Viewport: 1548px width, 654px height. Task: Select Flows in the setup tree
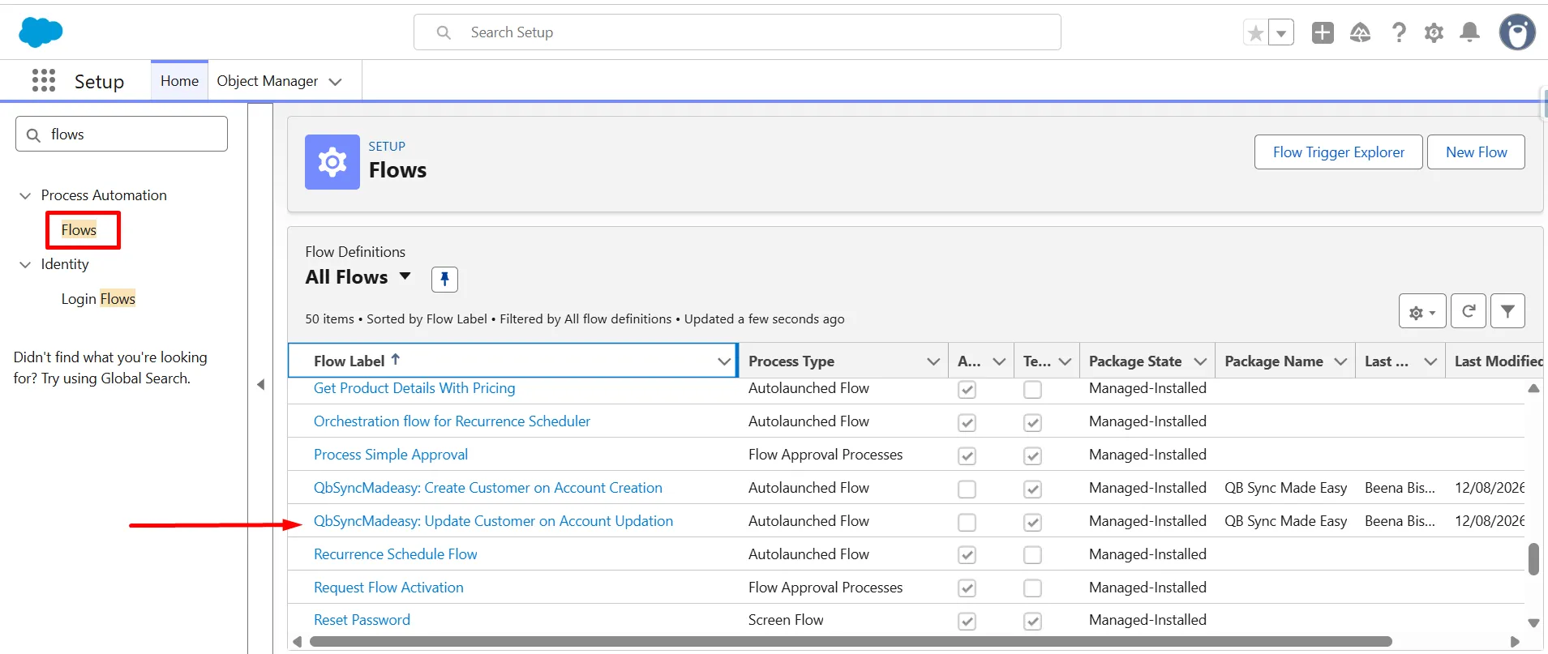click(79, 230)
